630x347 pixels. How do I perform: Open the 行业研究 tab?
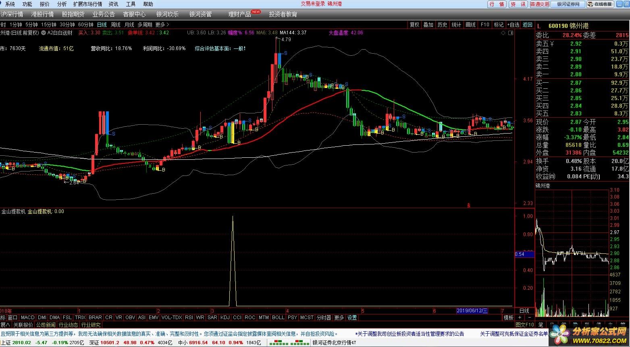pyautogui.click(x=91, y=325)
